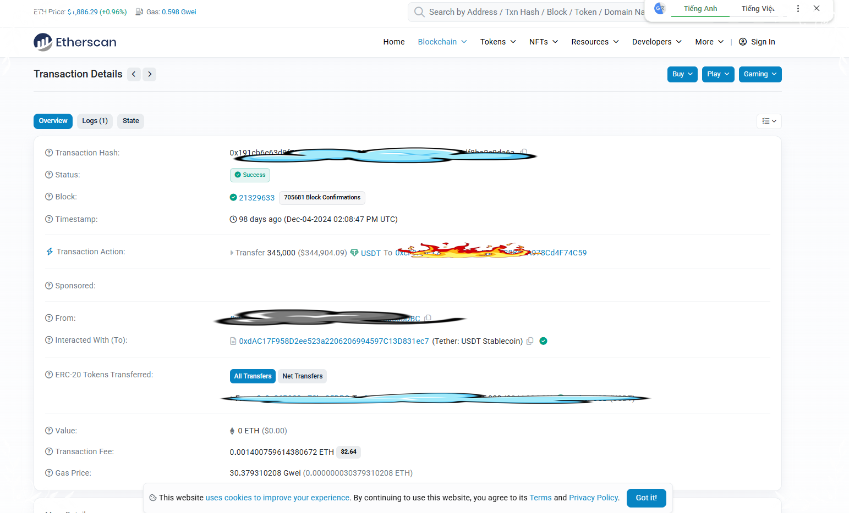Click the fee value 0.001400759614380672 ETH
The width and height of the screenshot is (849, 513).
282,452
